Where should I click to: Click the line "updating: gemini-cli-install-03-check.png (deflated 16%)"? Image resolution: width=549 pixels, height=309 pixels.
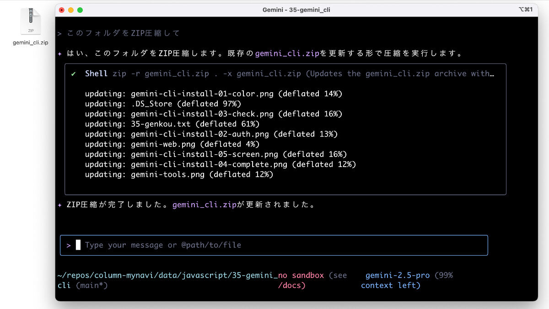[x=214, y=114]
